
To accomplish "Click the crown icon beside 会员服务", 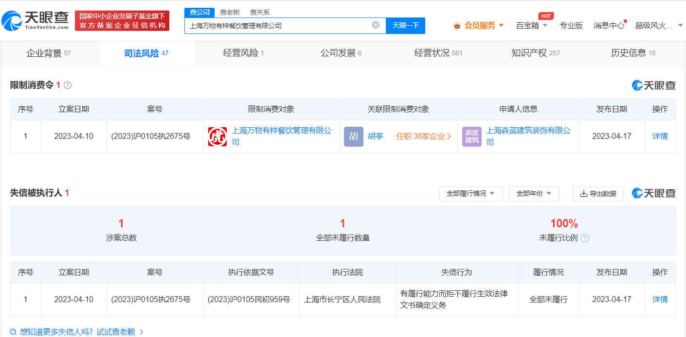I will point(457,26).
